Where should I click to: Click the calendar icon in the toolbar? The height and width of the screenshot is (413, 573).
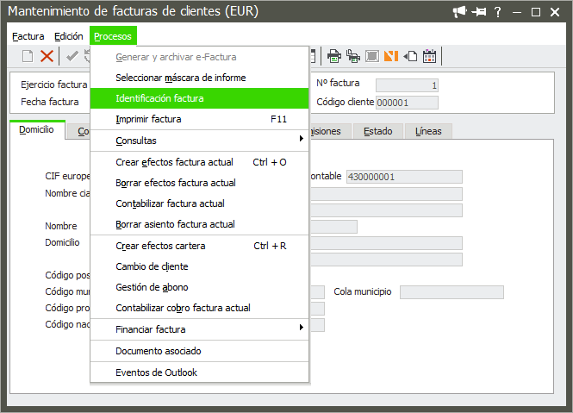(x=429, y=57)
